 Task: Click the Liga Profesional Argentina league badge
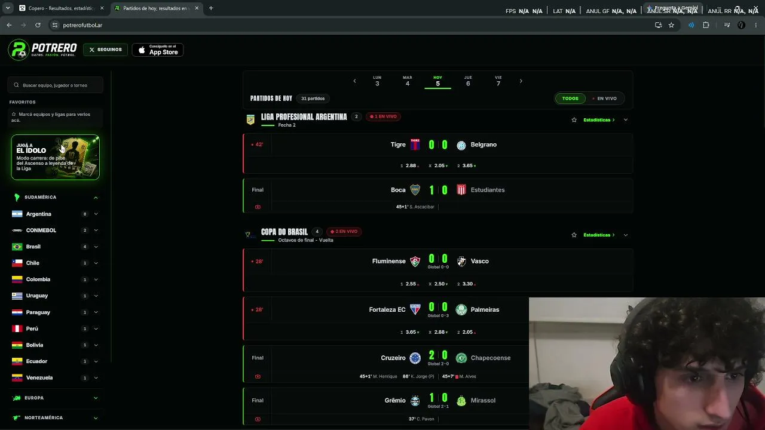click(250, 120)
